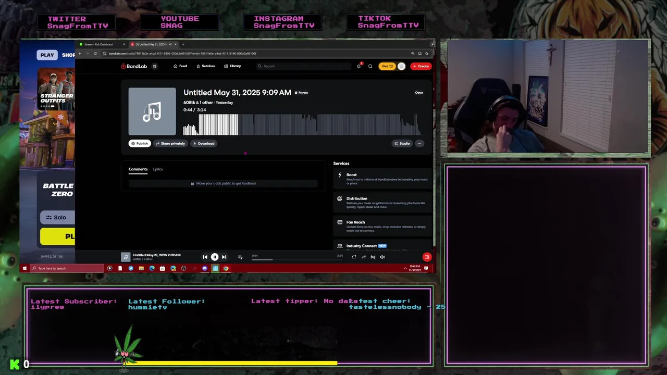Bookmark this page with the star icon

(x=427, y=53)
